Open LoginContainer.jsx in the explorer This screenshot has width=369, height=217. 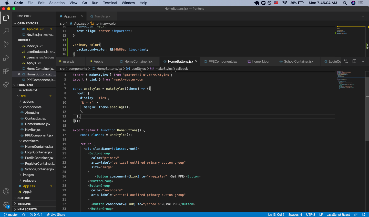38,152
